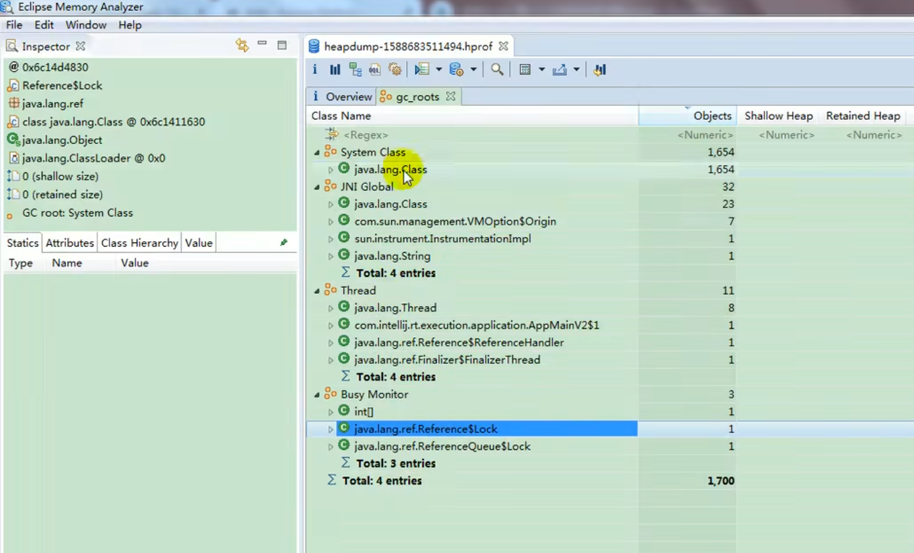Open the Help menu
The height and width of the screenshot is (553, 914).
click(x=130, y=25)
